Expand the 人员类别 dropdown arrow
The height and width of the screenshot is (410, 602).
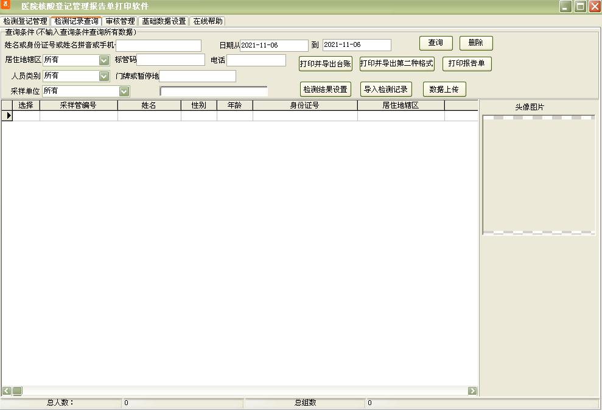[x=104, y=76]
